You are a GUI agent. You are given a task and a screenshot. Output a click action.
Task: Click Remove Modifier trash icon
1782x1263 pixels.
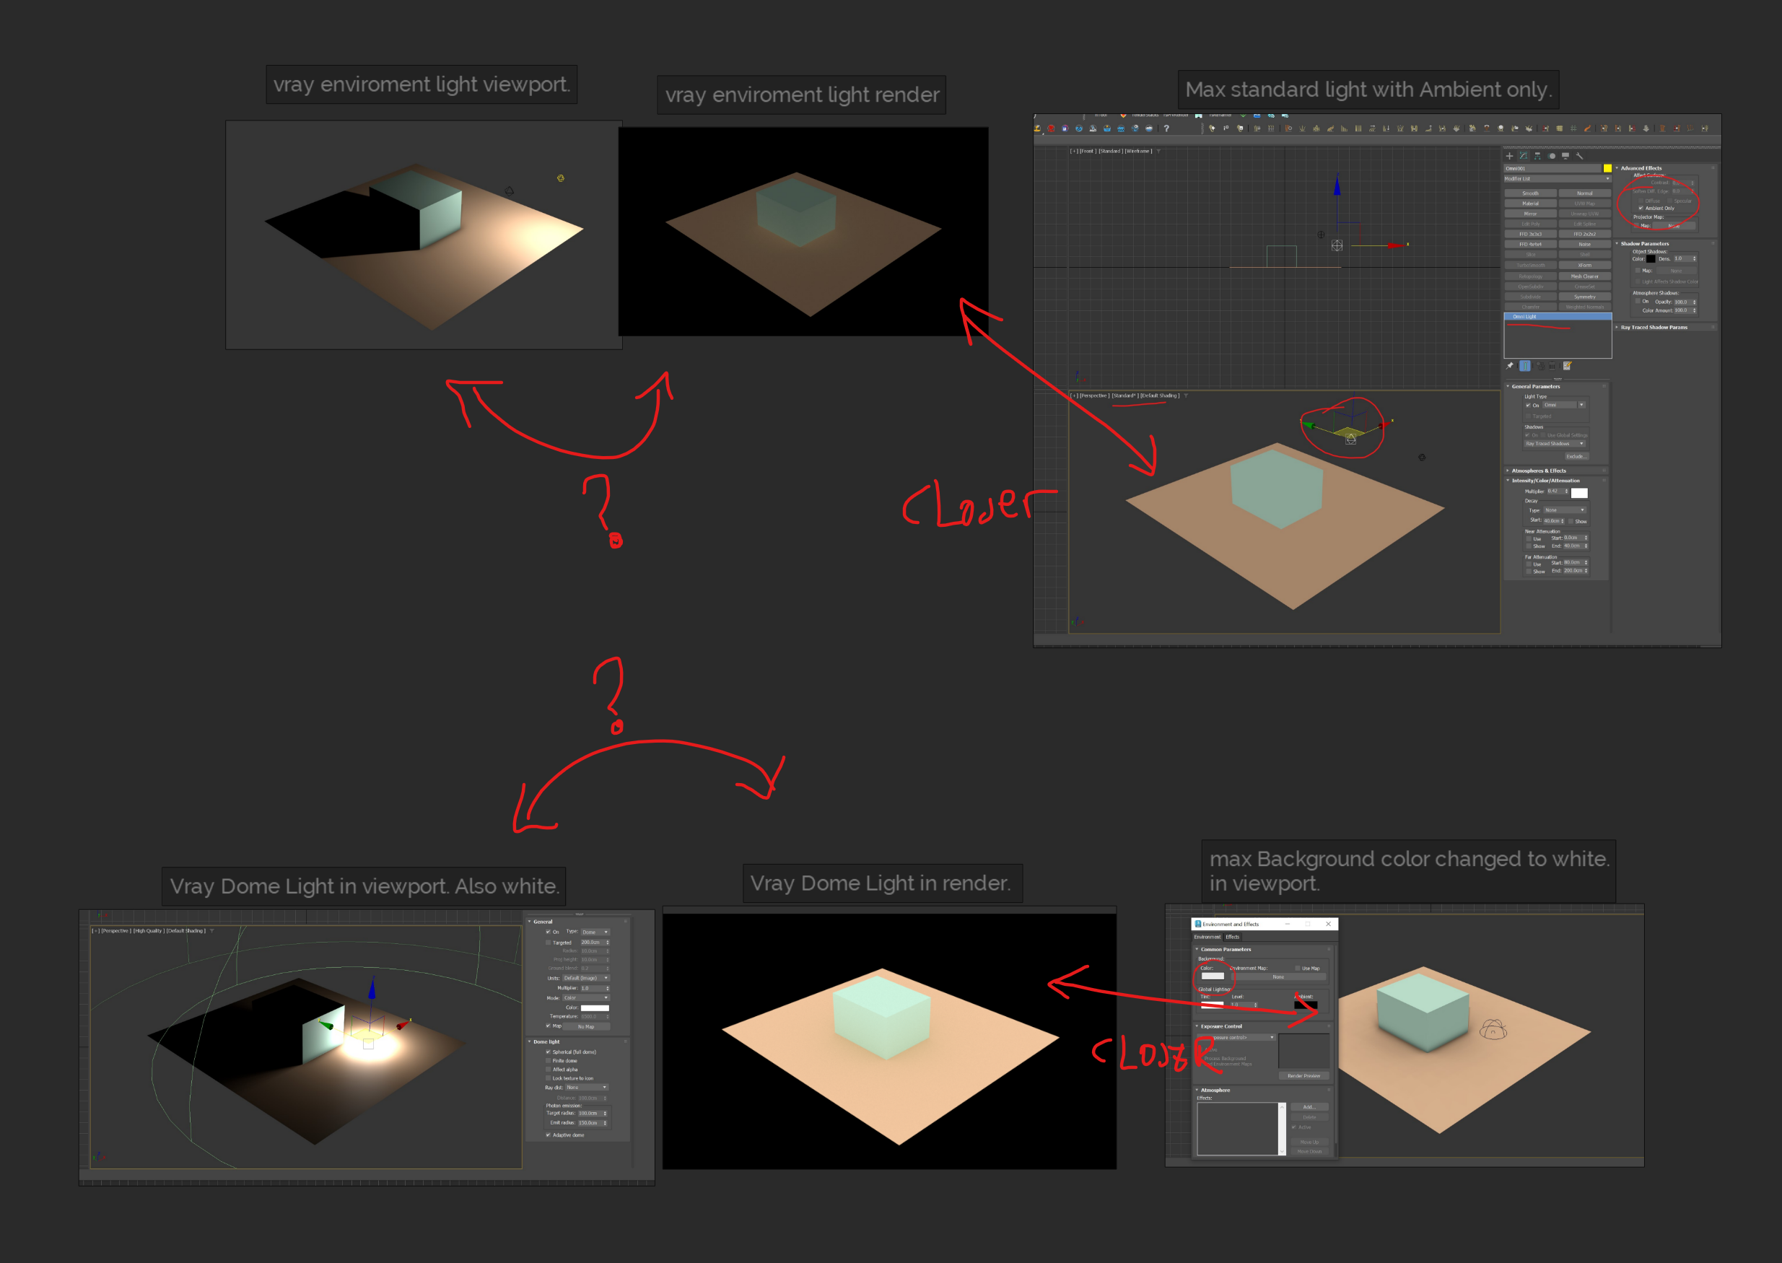click(x=1552, y=365)
